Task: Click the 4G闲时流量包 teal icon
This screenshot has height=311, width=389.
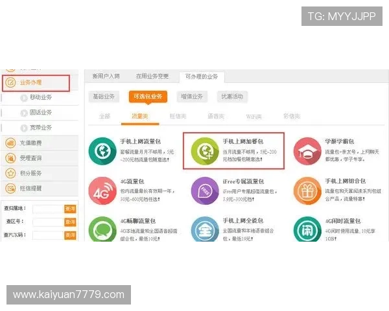Action: (307, 229)
